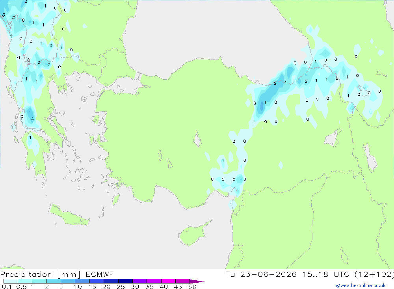Screen dimensions: 394x289
Task: Click the '0.1' legend scale label
Action: (7, 287)
